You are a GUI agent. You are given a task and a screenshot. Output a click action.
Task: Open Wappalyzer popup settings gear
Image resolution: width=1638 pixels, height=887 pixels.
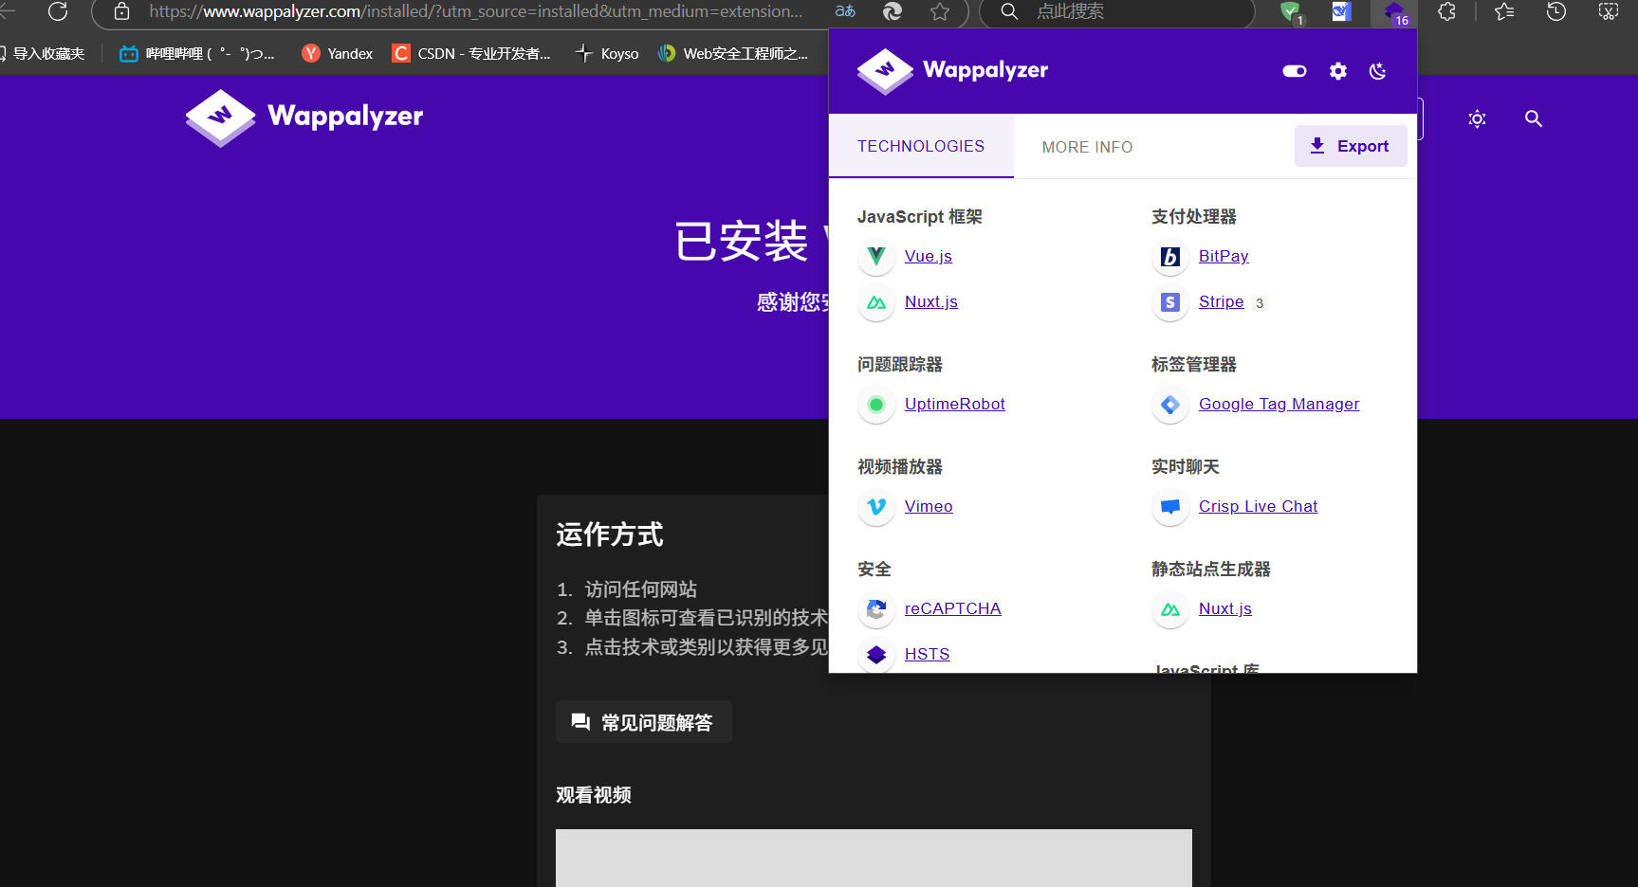coord(1338,71)
